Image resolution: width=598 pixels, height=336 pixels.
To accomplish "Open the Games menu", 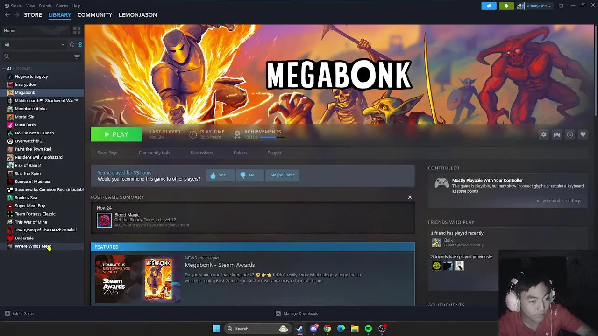I will (x=62, y=6).
